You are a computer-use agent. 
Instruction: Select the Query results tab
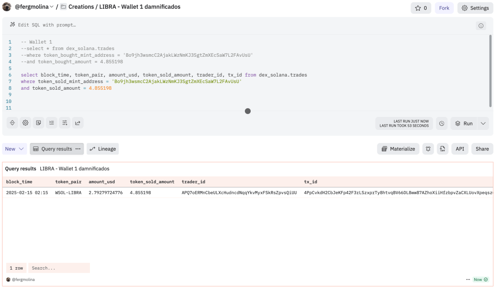[x=52, y=149]
